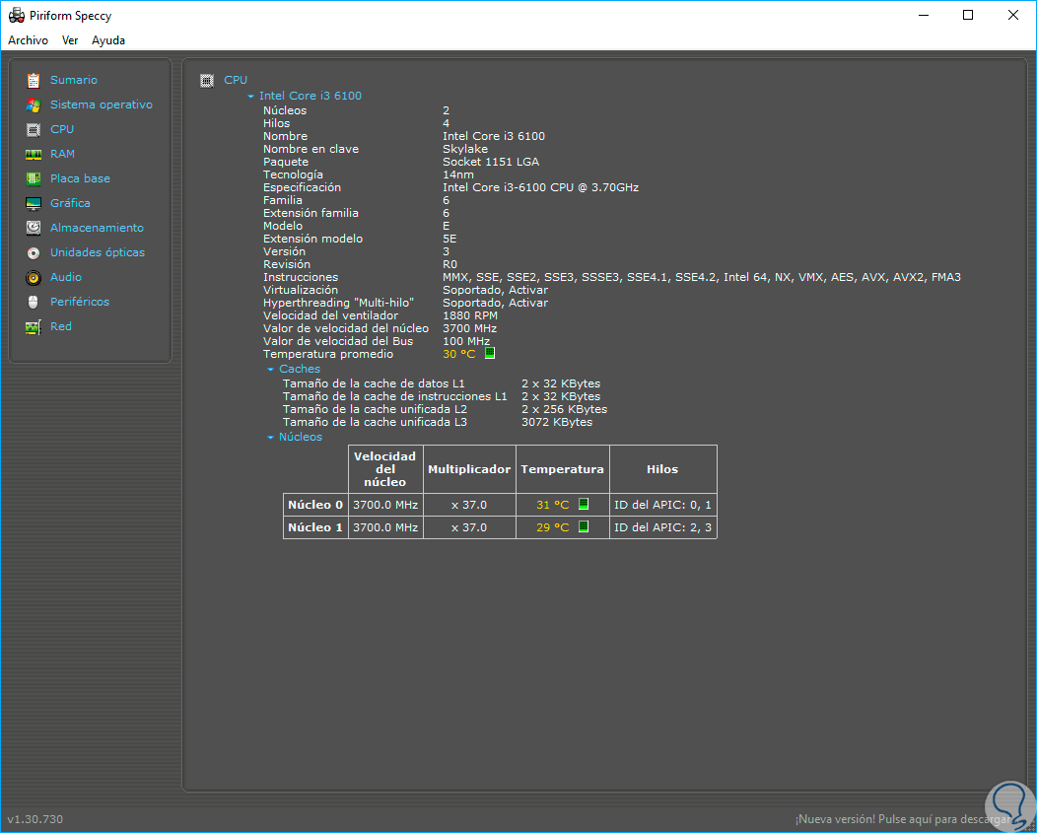Collapse the Intel Core i3 6100 section
The image size is (1037, 833).
pyautogui.click(x=251, y=97)
